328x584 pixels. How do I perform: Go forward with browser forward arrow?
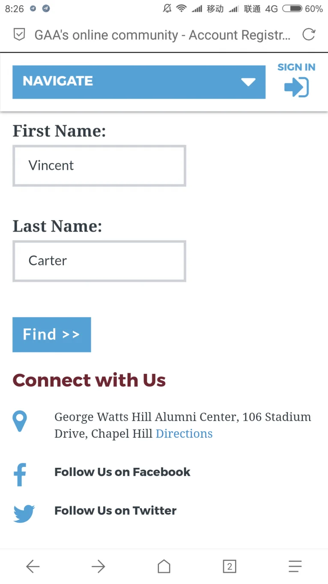point(98,566)
